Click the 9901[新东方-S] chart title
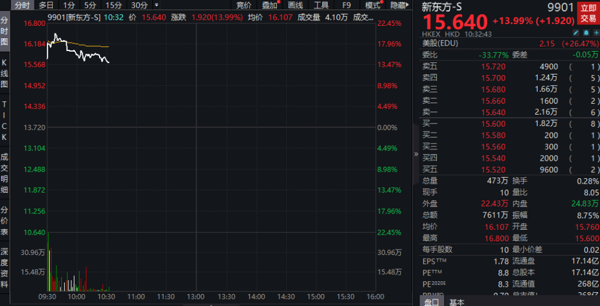 tap(74, 17)
